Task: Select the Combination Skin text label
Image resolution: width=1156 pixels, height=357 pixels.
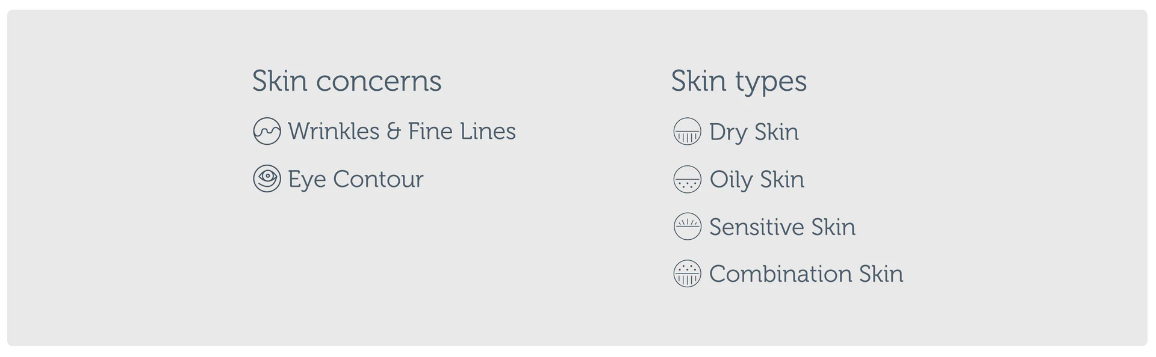Action: point(806,273)
